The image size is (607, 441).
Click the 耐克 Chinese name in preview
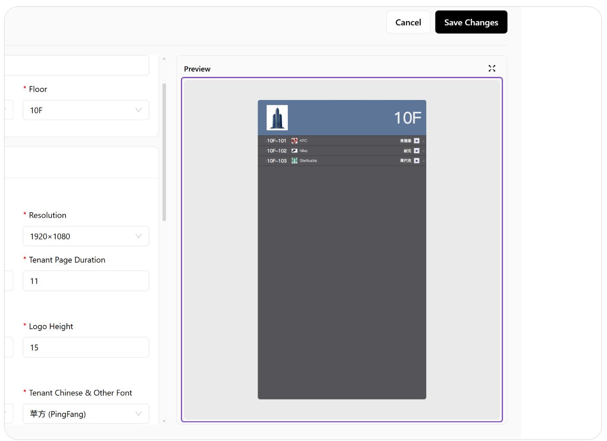point(407,151)
